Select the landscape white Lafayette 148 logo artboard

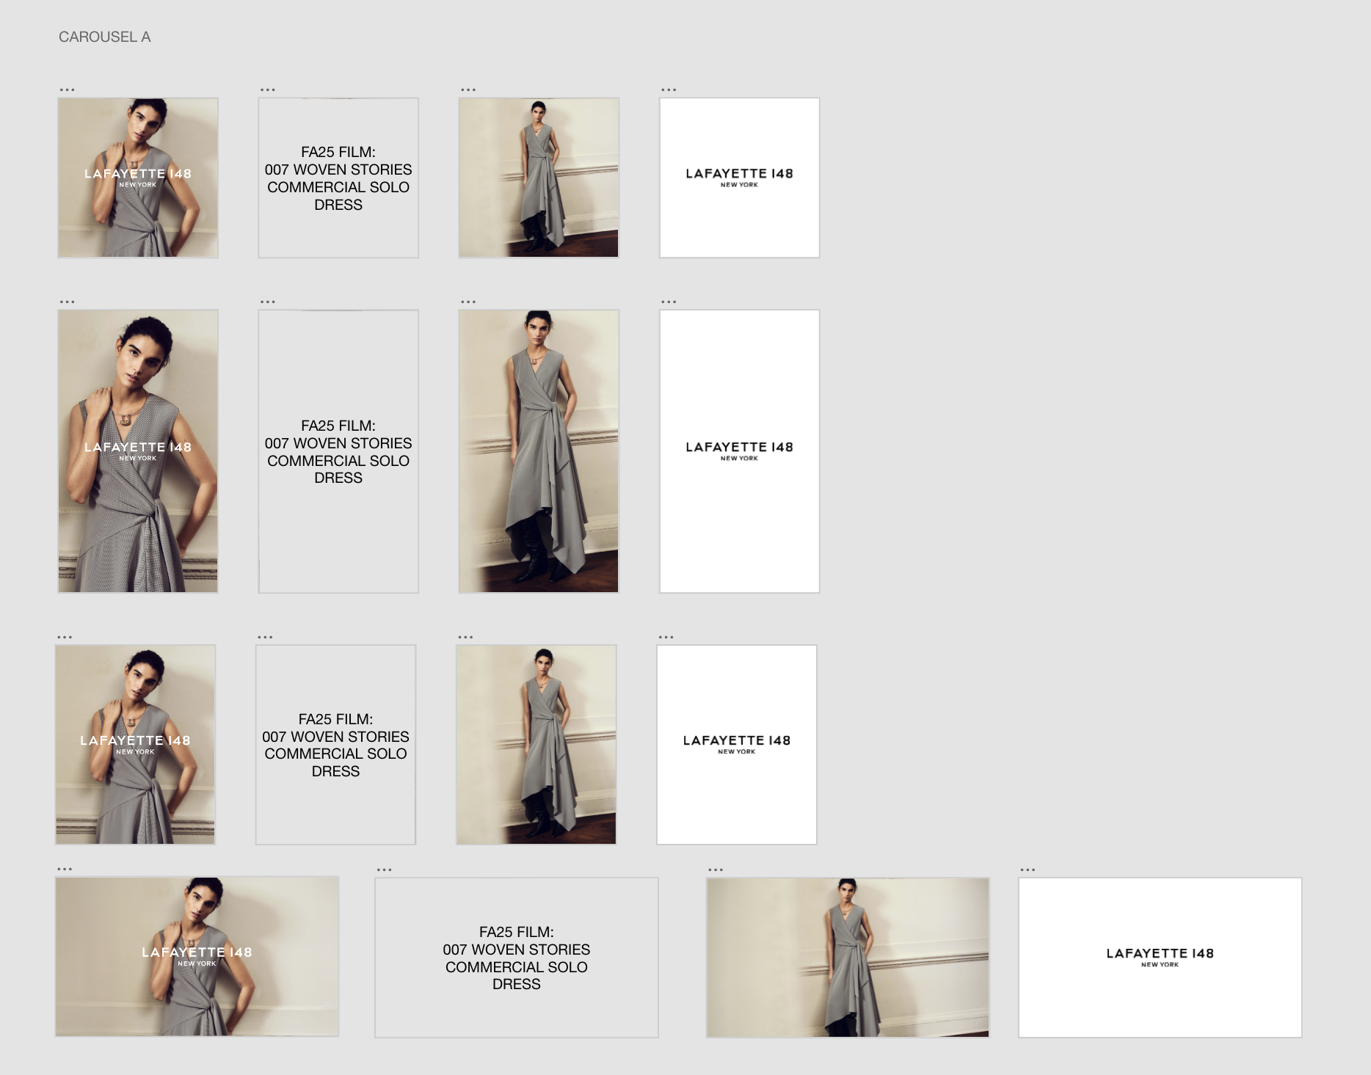coord(1160,958)
